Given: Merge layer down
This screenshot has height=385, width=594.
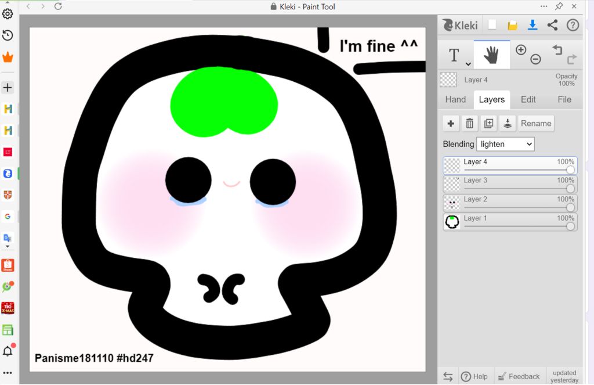Looking at the screenshot, I should pyautogui.click(x=508, y=123).
